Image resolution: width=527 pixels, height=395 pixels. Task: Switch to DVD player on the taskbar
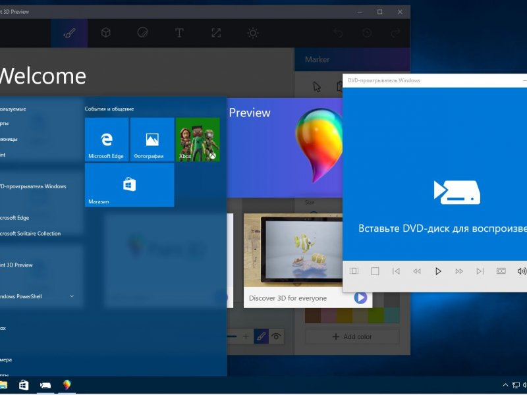45,385
